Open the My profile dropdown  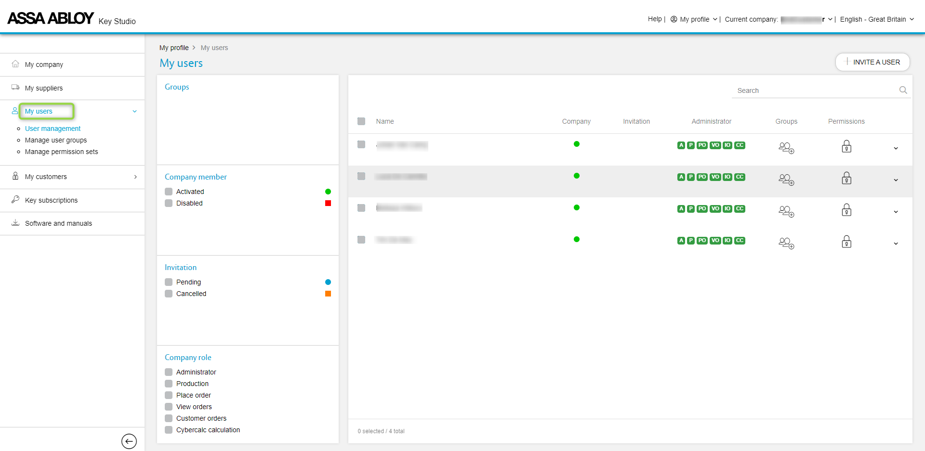click(x=694, y=19)
